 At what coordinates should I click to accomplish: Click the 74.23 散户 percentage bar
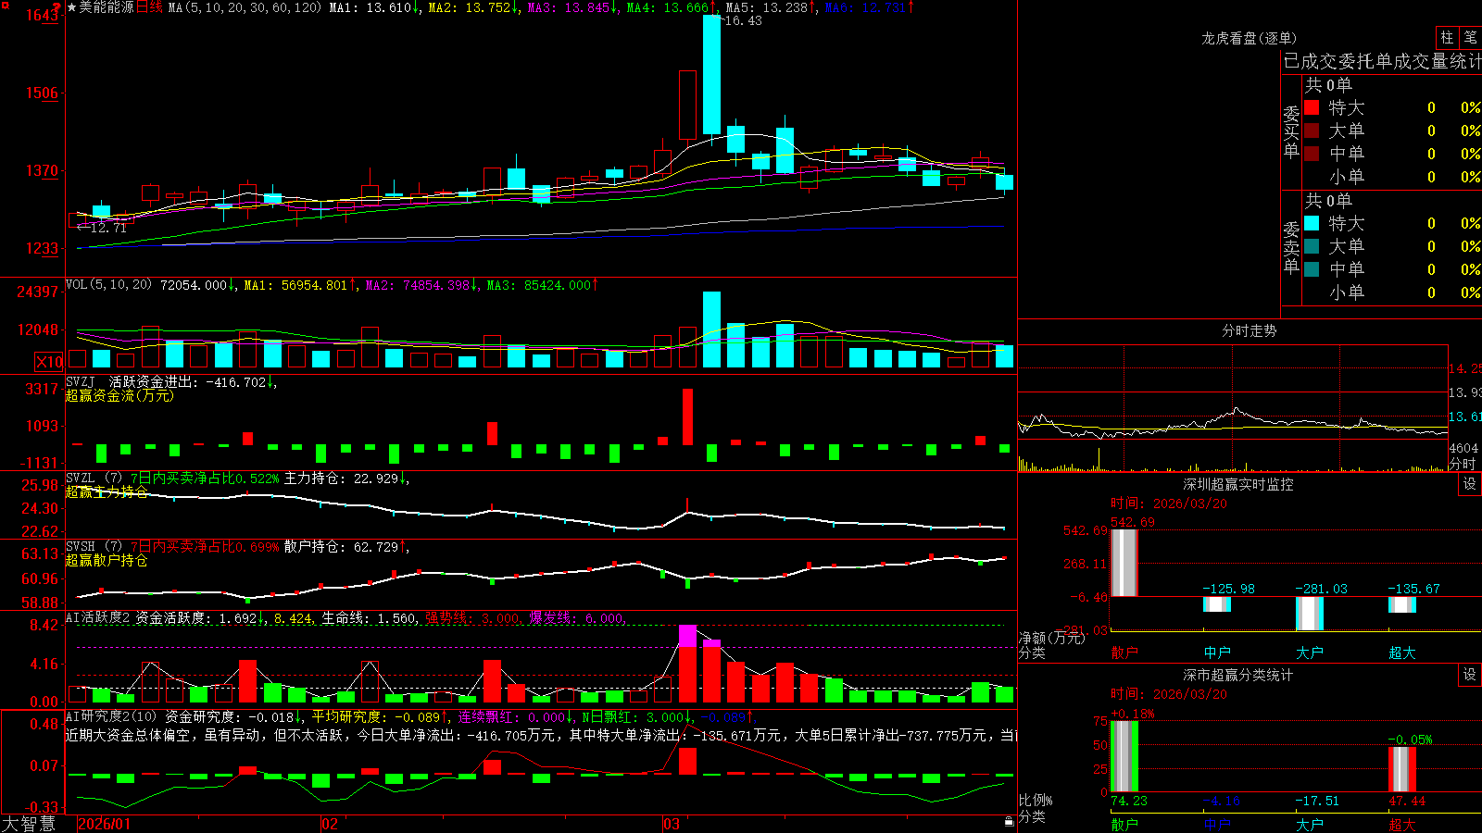point(1124,756)
